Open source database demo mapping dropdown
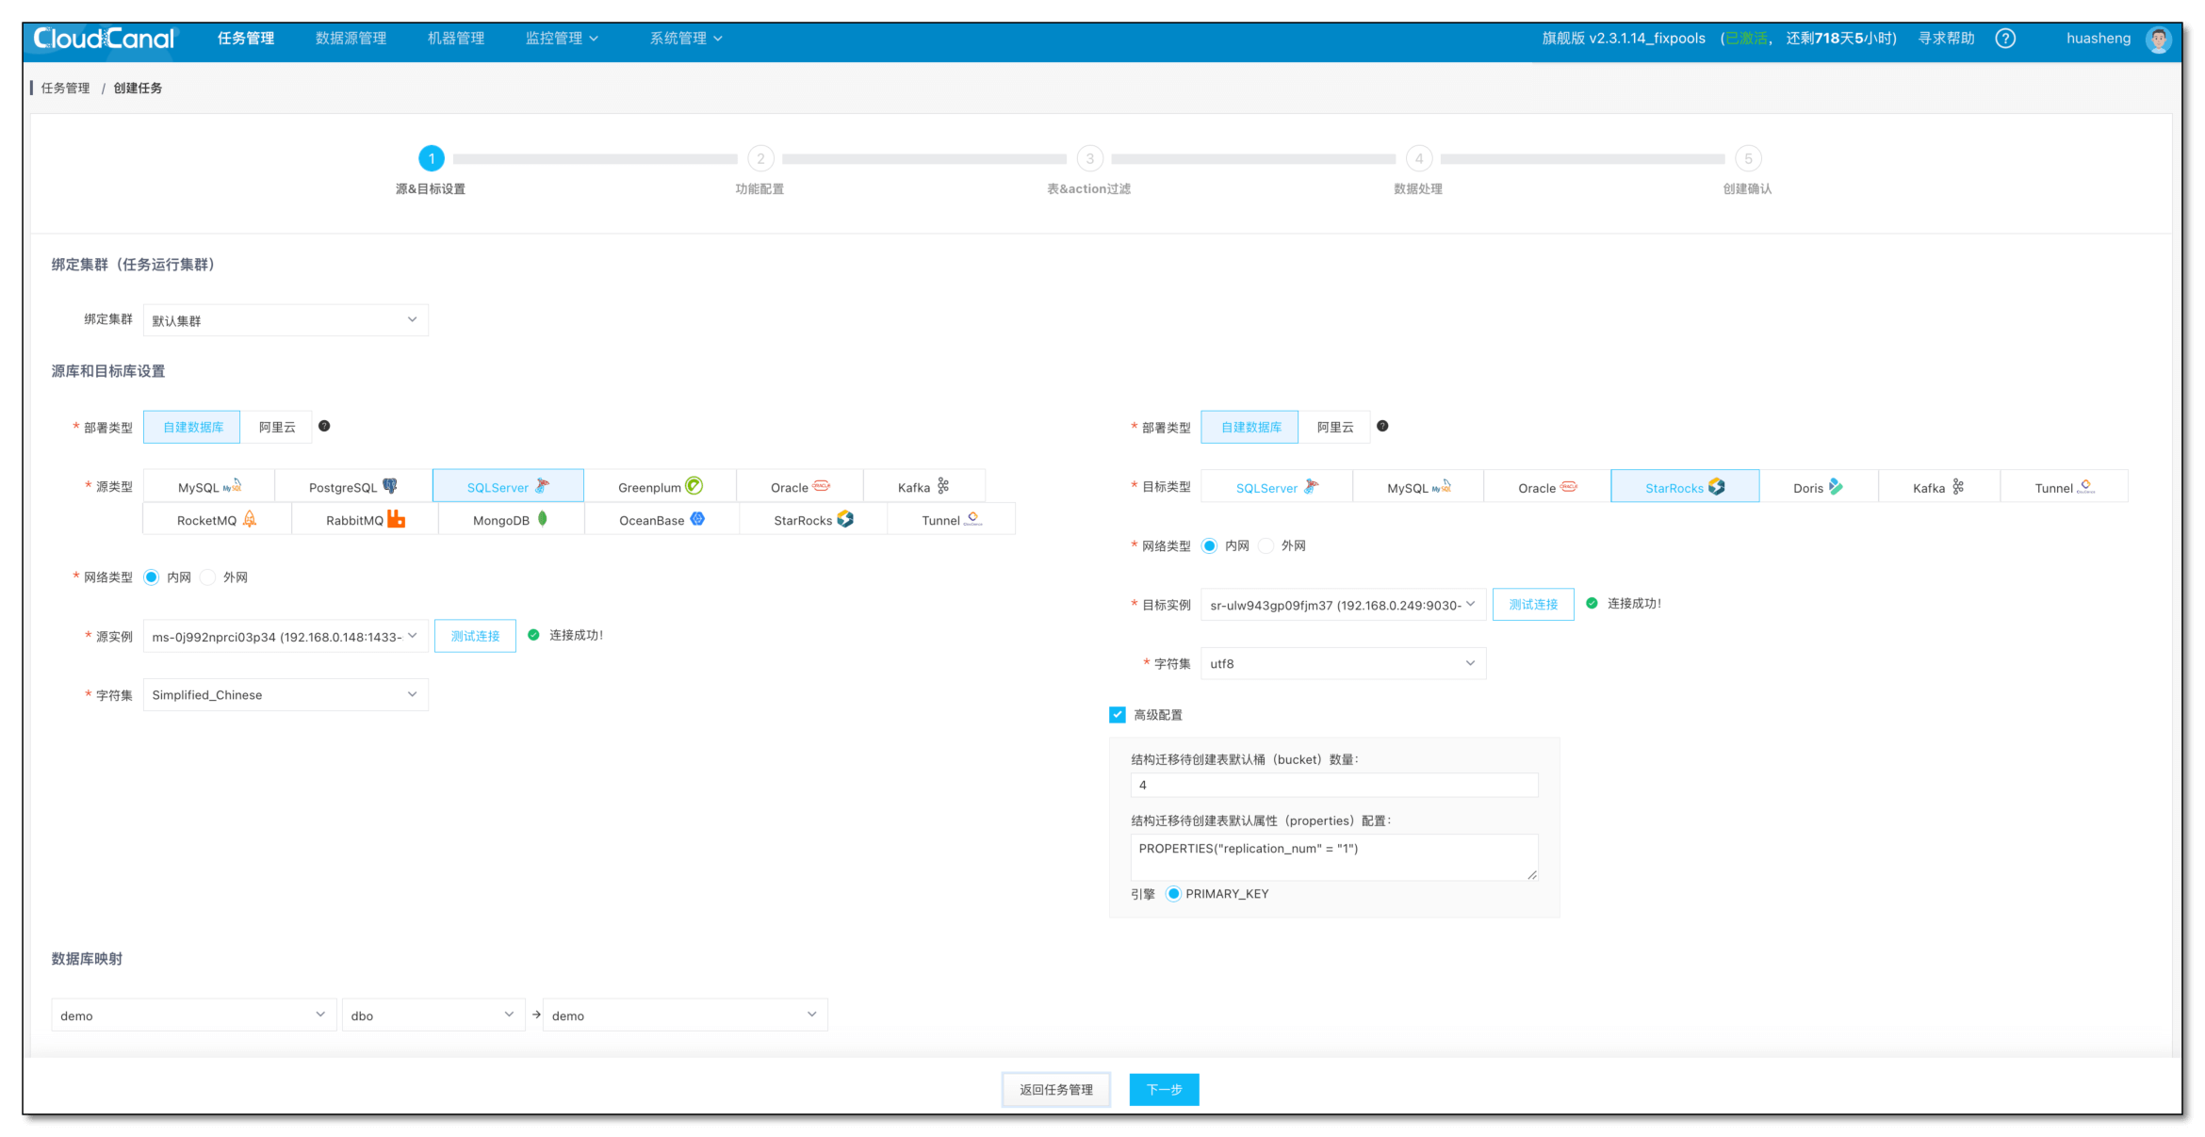This screenshot has height=1137, width=2205. coord(194,1015)
